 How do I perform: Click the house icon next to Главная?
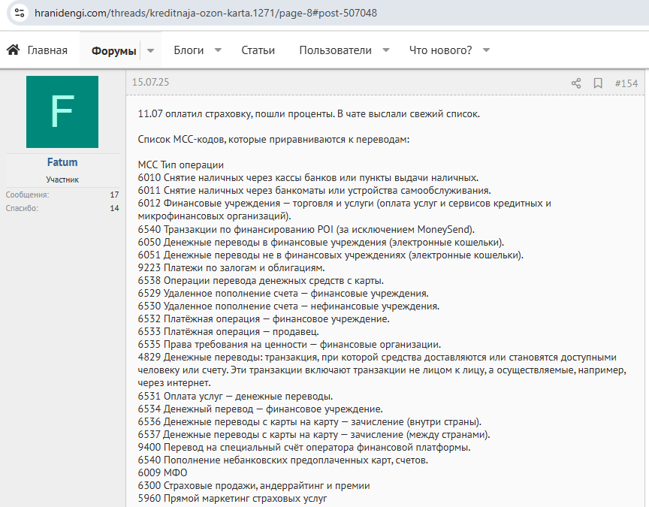point(13,50)
